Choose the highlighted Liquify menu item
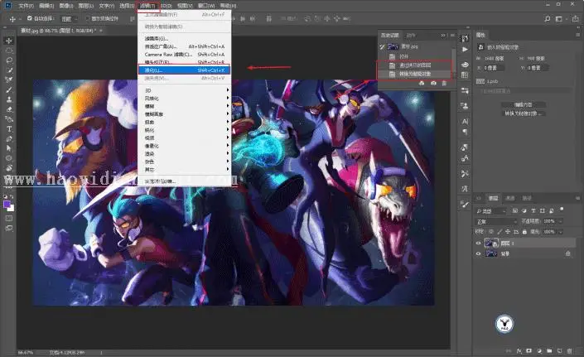This screenshot has height=357, width=584. (x=185, y=70)
